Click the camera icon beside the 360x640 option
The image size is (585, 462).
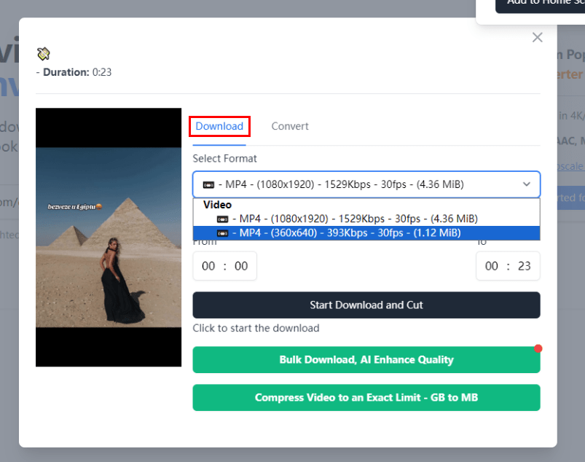223,233
